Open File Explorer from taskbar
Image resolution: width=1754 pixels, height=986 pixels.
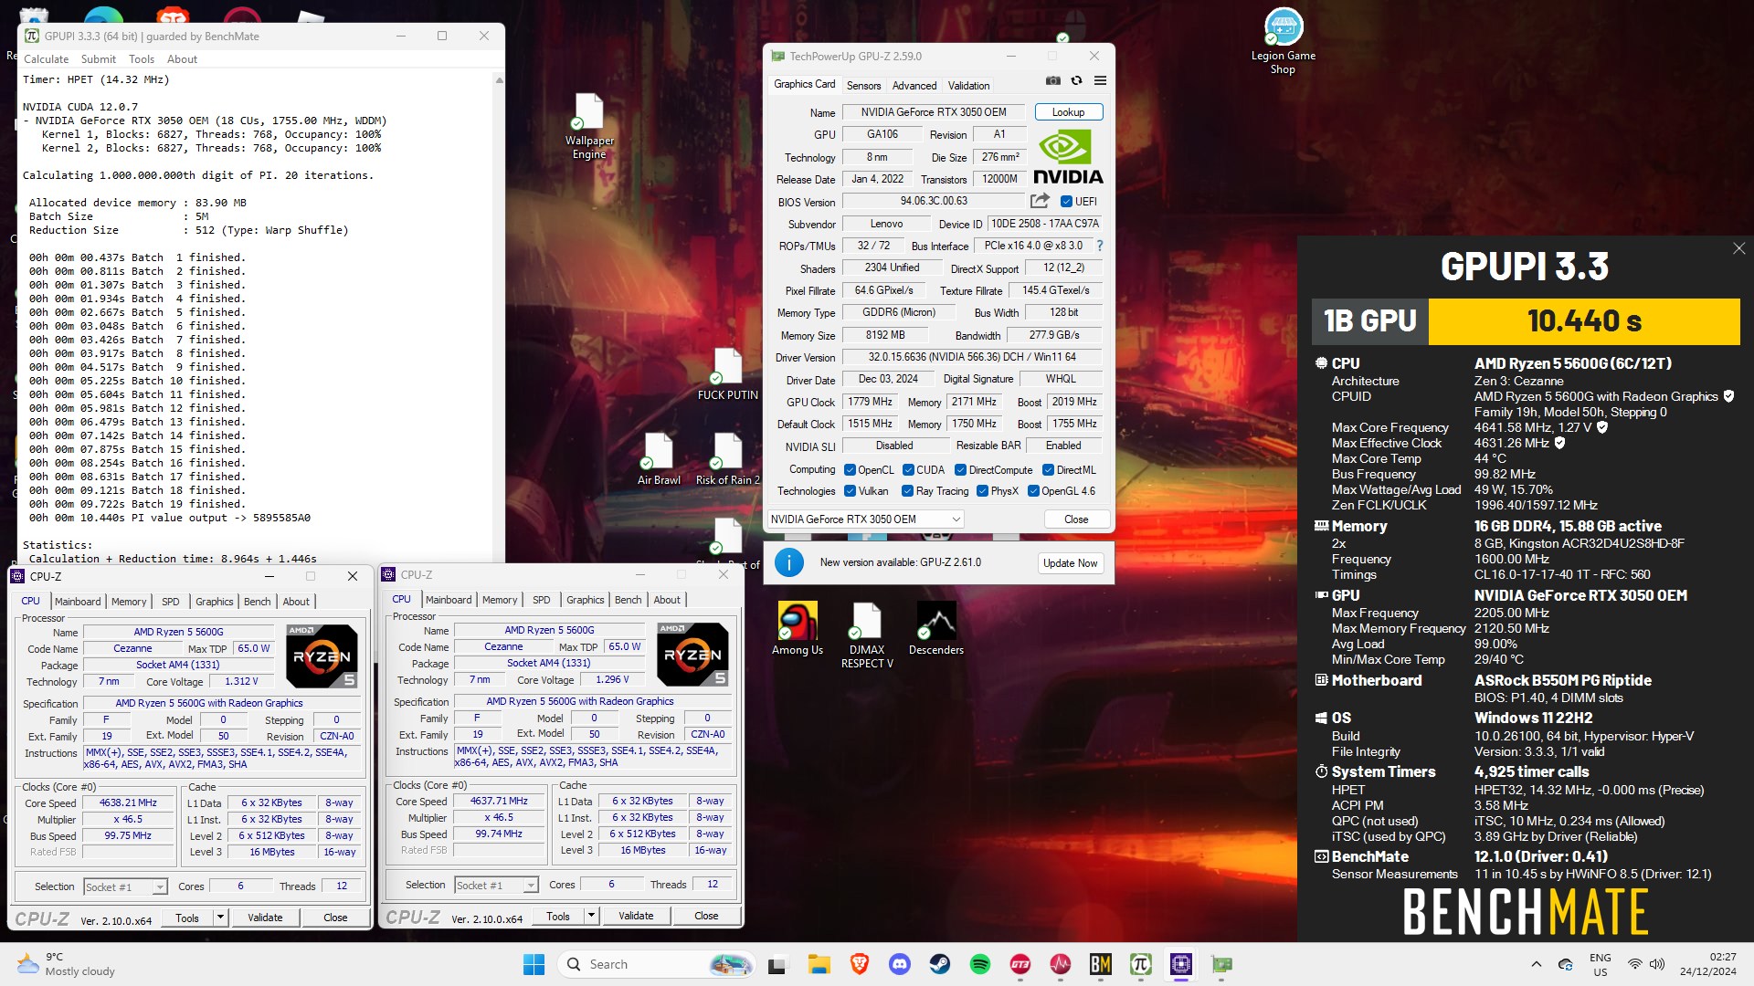tap(819, 964)
